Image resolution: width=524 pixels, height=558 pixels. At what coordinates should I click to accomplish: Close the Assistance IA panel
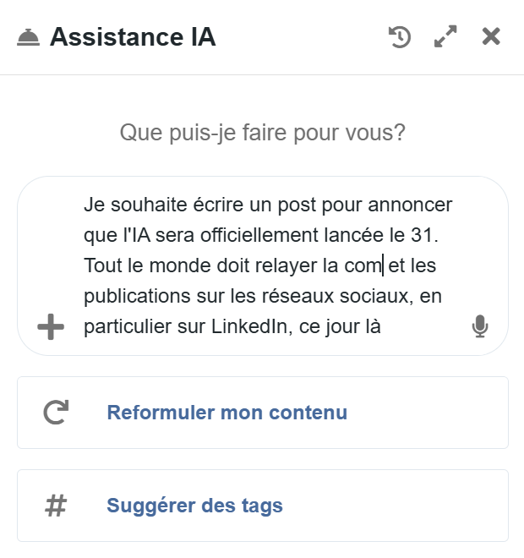click(491, 37)
